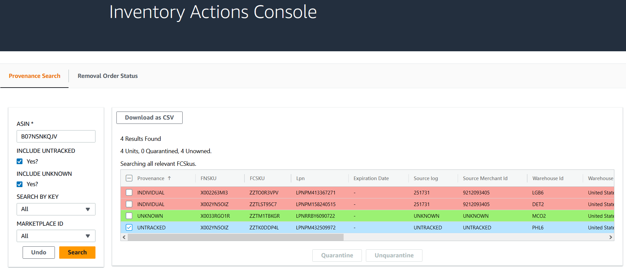
Task: Click the orange Search button
Action: pos(77,252)
